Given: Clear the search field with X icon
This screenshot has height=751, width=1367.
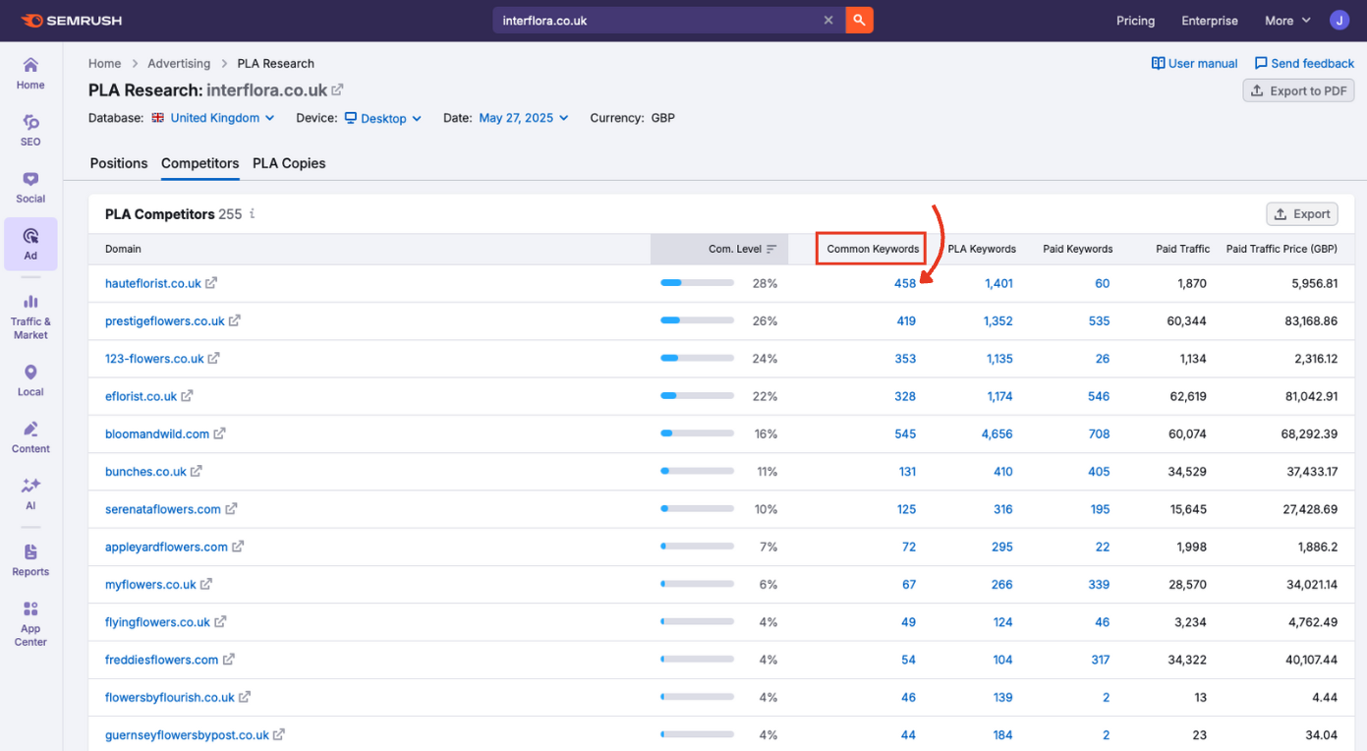Looking at the screenshot, I should [x=828, y=20].
